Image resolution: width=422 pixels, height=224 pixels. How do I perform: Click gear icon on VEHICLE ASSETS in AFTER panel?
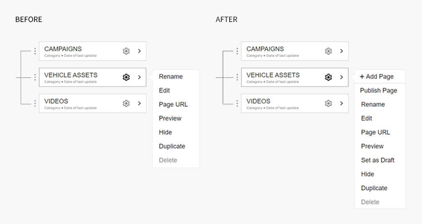point(328,77)
